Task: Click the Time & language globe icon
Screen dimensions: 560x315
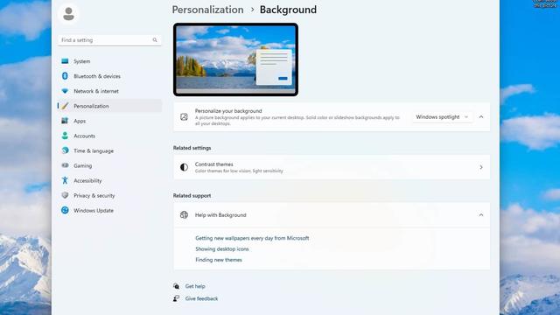Action: coord(65,150)
